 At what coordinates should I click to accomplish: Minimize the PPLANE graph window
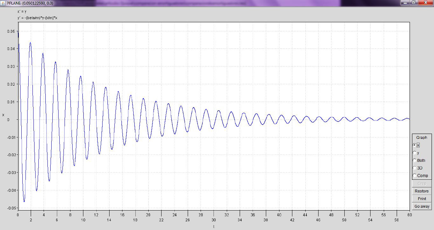[x=405, y=2]
